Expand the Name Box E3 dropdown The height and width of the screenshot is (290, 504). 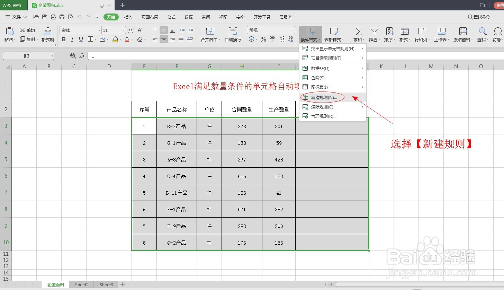52,56
